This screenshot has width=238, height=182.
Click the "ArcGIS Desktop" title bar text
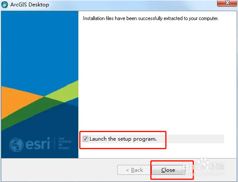pos(30,5)
